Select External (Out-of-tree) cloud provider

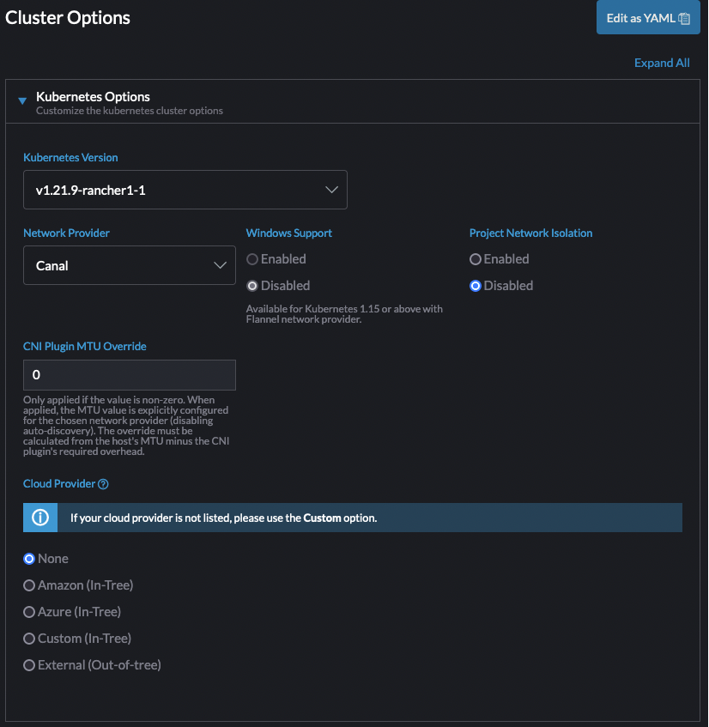28,664
